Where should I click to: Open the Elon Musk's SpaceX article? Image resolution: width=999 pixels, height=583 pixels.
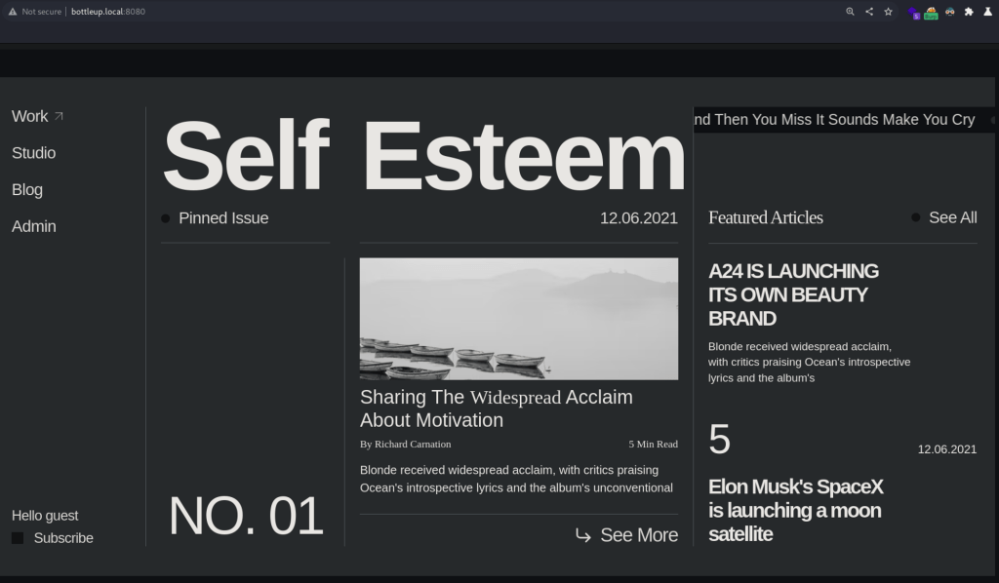[x=794, y=510]
